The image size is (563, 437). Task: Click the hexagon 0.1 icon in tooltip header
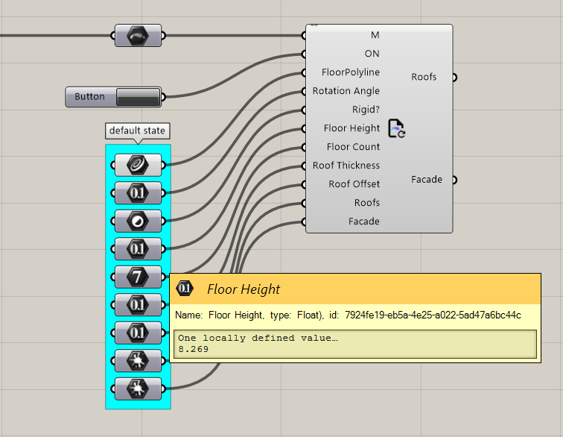[x=185, y=289]
